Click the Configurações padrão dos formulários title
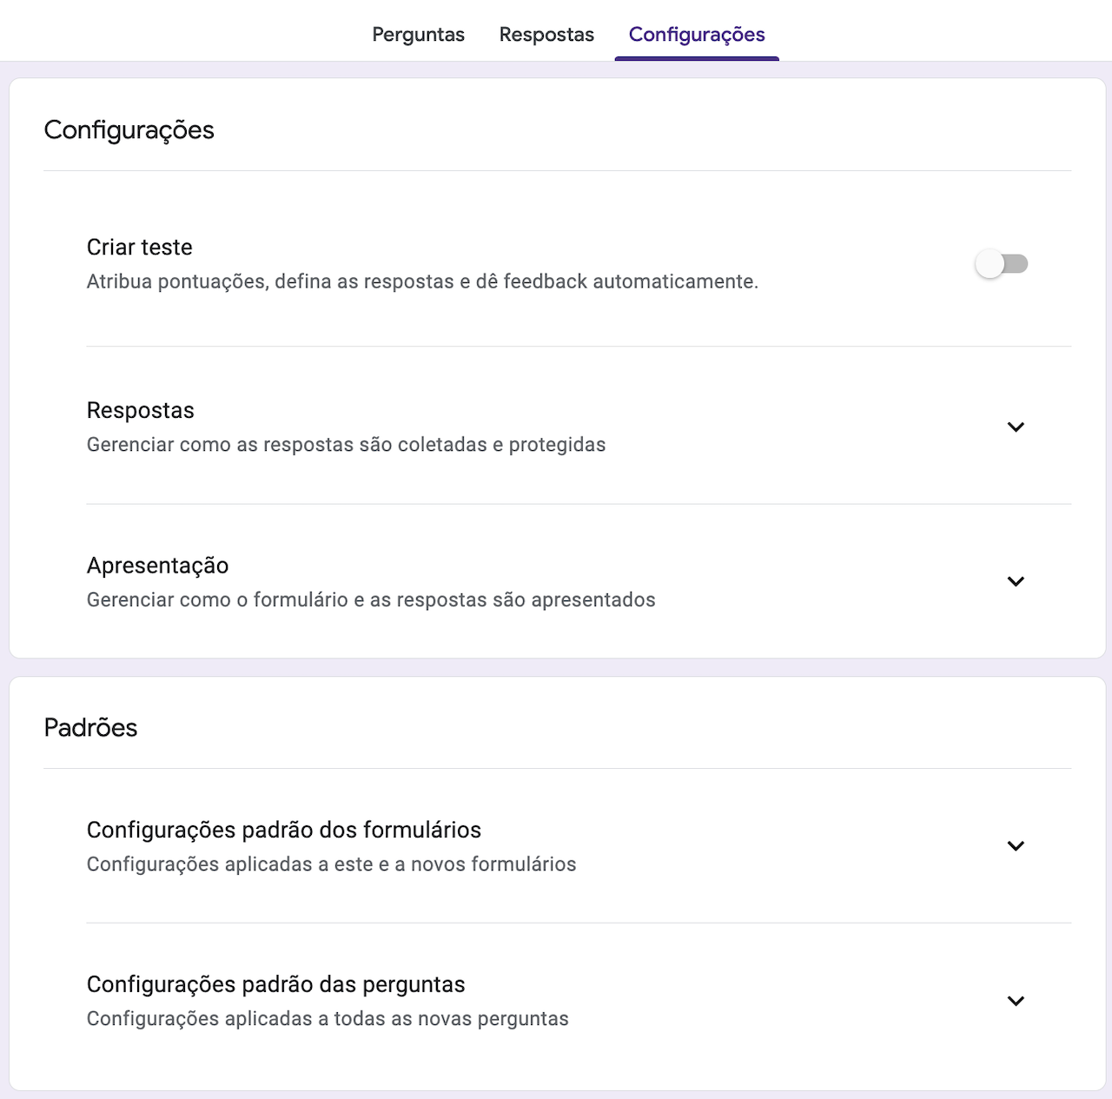The image size is (1112, 1099). click(x=283, y=830)
